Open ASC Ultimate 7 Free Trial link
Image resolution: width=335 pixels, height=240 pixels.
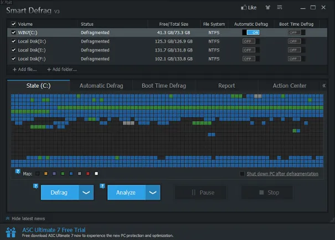[54, 229]
